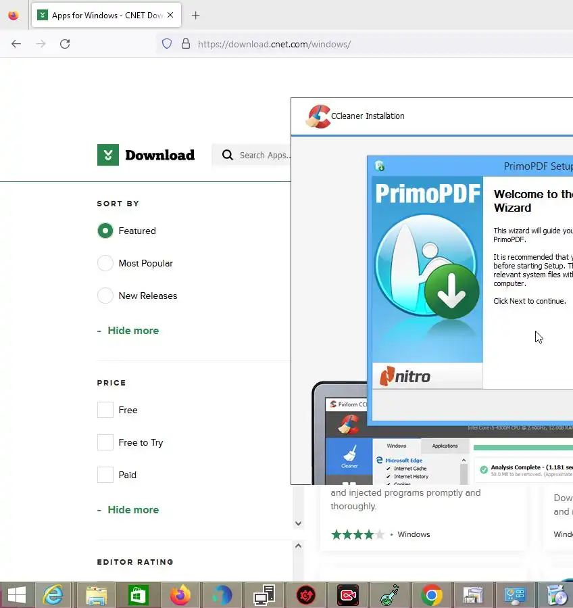
Task: Click the Firefox icon beside the tab
Action: click(x=13, y=15)
